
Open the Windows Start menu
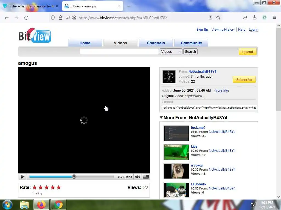point(7,205)
